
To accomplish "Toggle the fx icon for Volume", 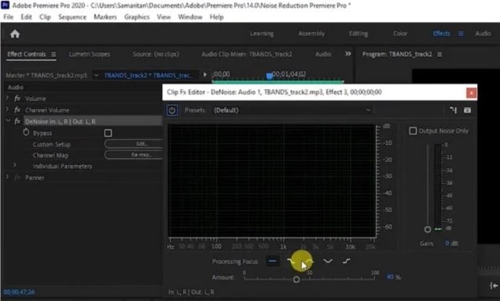I will point(17,98).
